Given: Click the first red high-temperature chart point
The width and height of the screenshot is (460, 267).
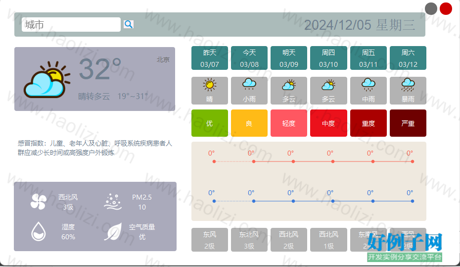Looking at the screenshot, I should click(x=214, y=161).
